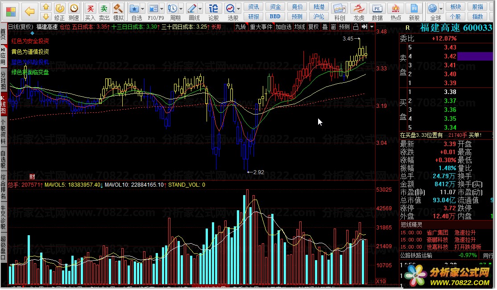Click the 陆港 button
The image size is (497, 290).
[x=319, y=7]
